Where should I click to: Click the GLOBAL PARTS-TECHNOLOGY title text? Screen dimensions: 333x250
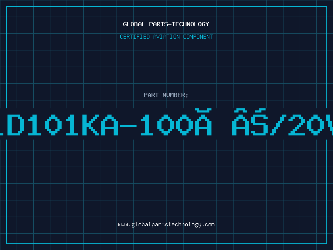(166, 24)
